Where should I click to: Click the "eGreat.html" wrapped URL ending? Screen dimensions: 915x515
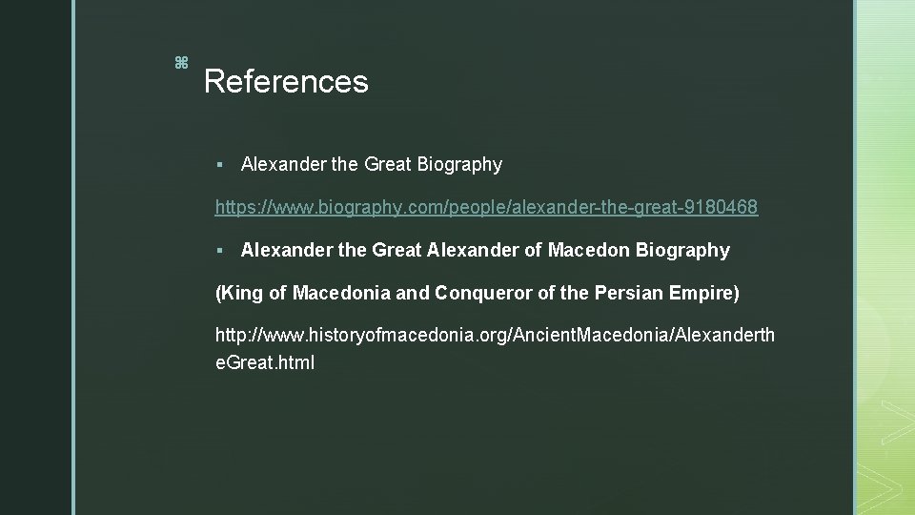point(265,362)
